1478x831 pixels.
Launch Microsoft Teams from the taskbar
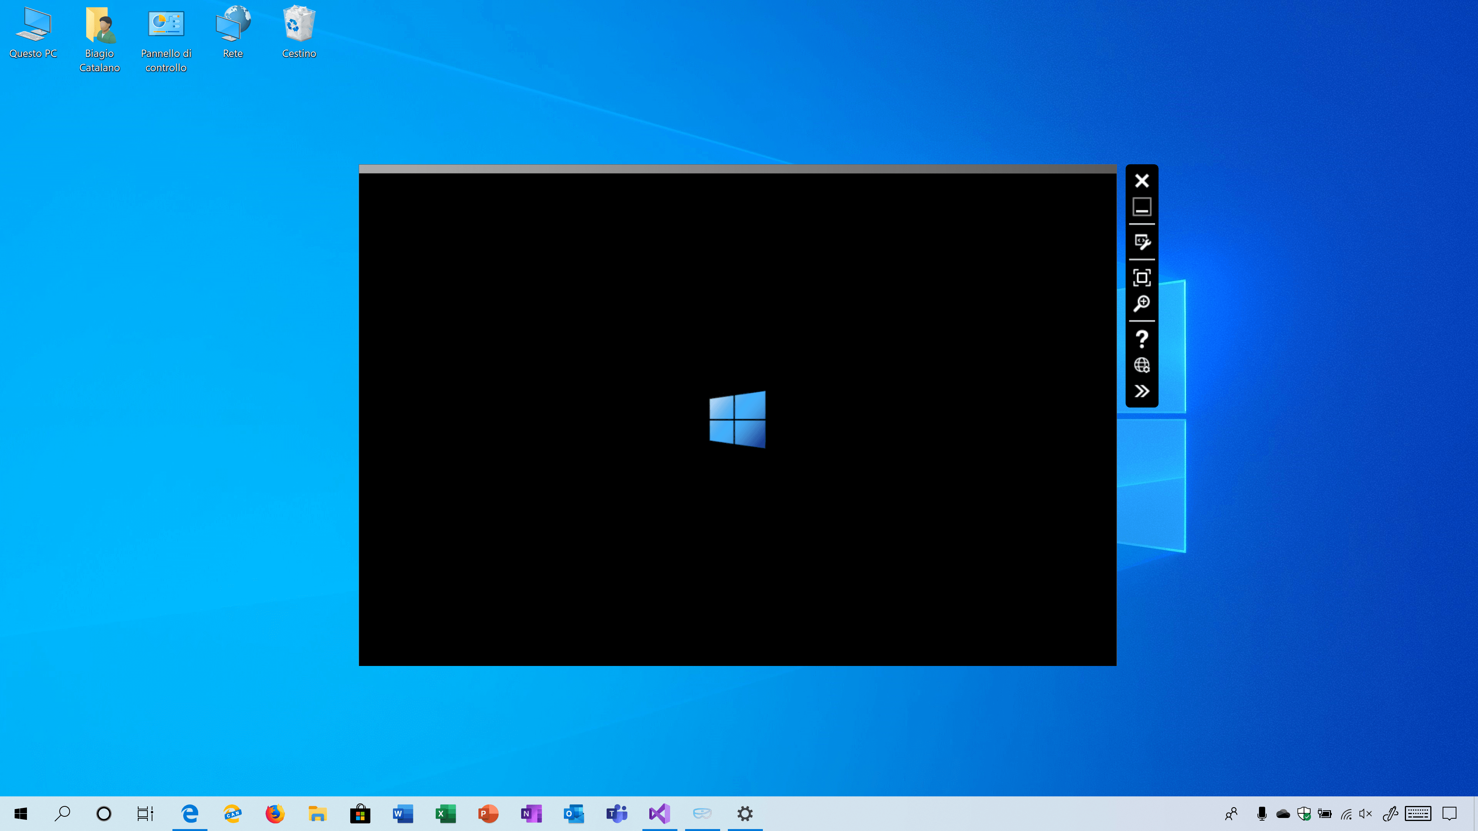pos(617,813)
